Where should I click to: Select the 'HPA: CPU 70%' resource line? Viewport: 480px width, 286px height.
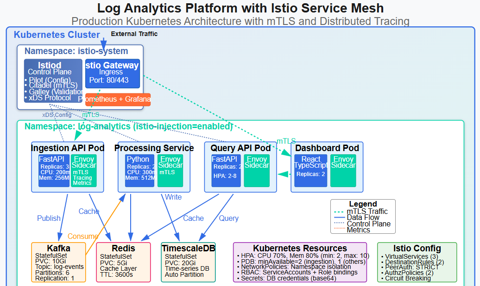click(303, 256)
